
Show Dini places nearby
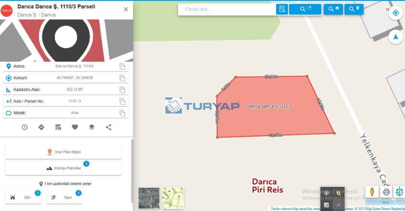click(23, 197)
